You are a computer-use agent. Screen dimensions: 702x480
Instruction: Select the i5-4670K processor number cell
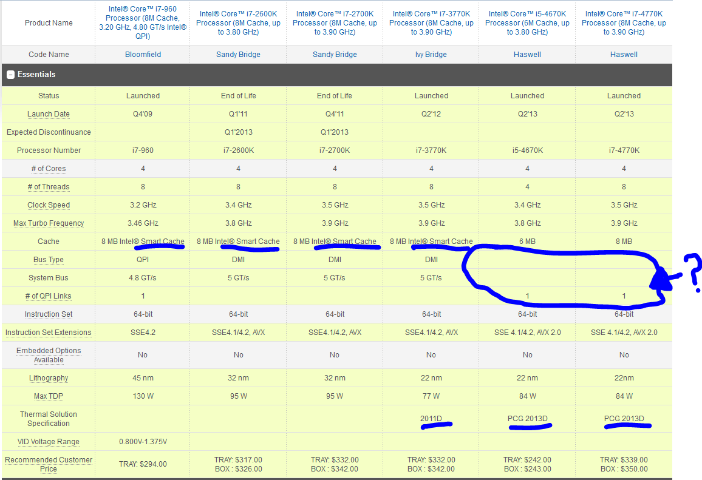527,150
